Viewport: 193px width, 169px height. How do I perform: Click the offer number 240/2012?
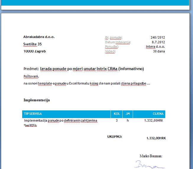click(158, 37)
